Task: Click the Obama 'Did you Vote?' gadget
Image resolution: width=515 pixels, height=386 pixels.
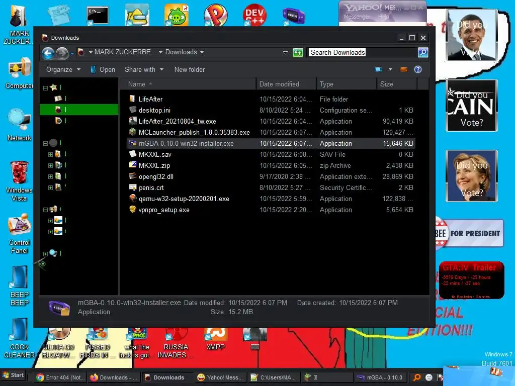Action: (x=472, y=35)
